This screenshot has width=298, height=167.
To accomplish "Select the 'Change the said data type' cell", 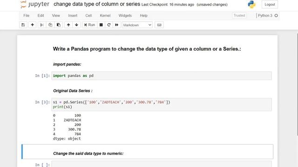I will [x=147, y=152].
